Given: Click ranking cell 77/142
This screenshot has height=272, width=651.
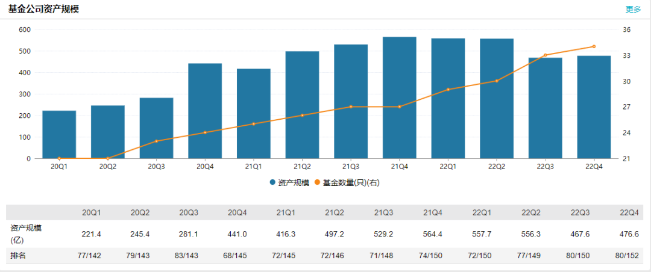Looking at the screenshot, I should click(89, 256).
